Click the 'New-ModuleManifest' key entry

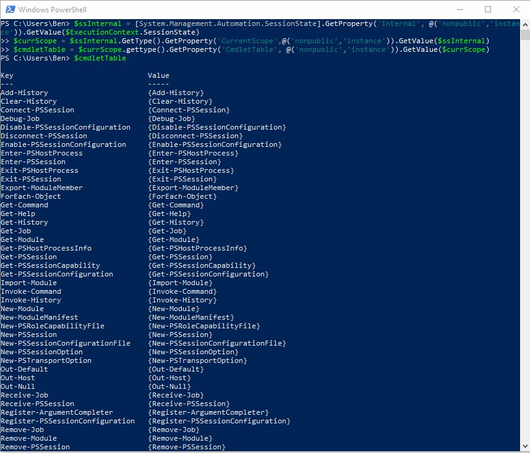(40, 317)
